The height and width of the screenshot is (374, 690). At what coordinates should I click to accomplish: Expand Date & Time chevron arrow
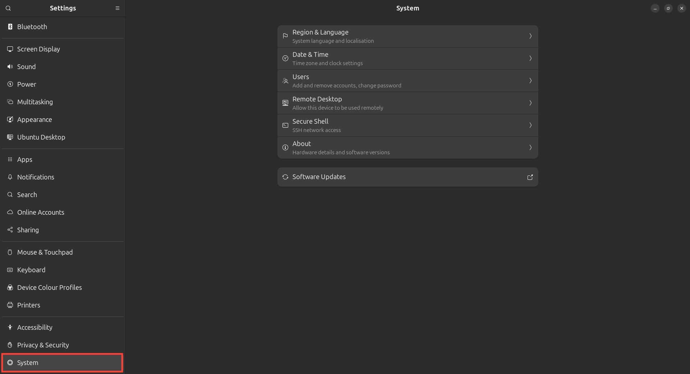[530, 58]
